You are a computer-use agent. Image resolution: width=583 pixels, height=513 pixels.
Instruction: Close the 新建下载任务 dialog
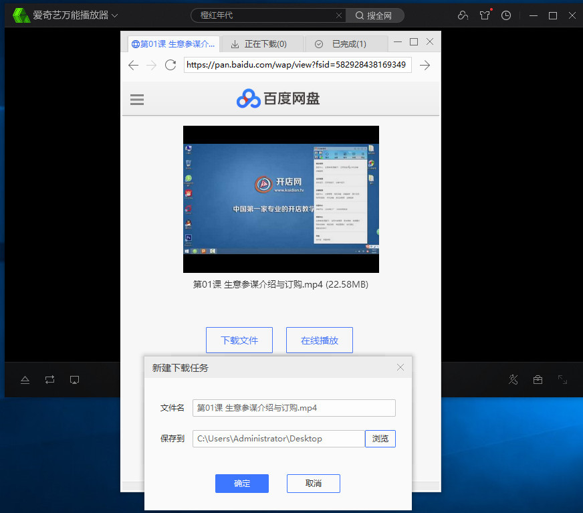[400, 368]
